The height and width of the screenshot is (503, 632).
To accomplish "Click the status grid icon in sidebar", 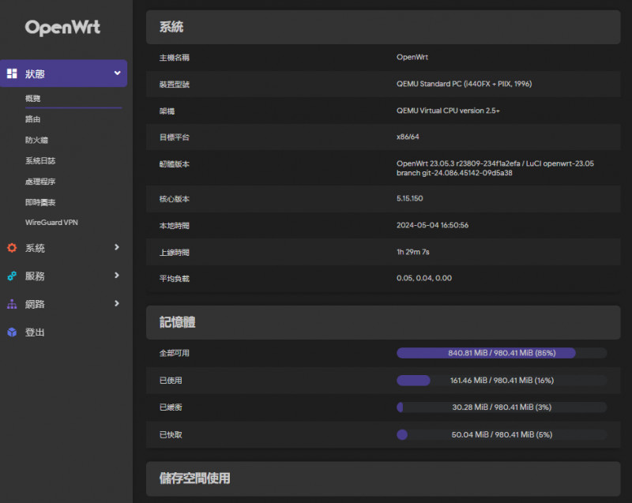I will click(x=12, y=73).
